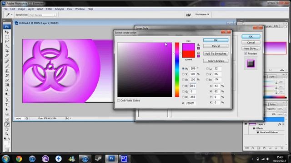Select the R red radio button
This screenshot has width=291, height=163.
(183, 86)
